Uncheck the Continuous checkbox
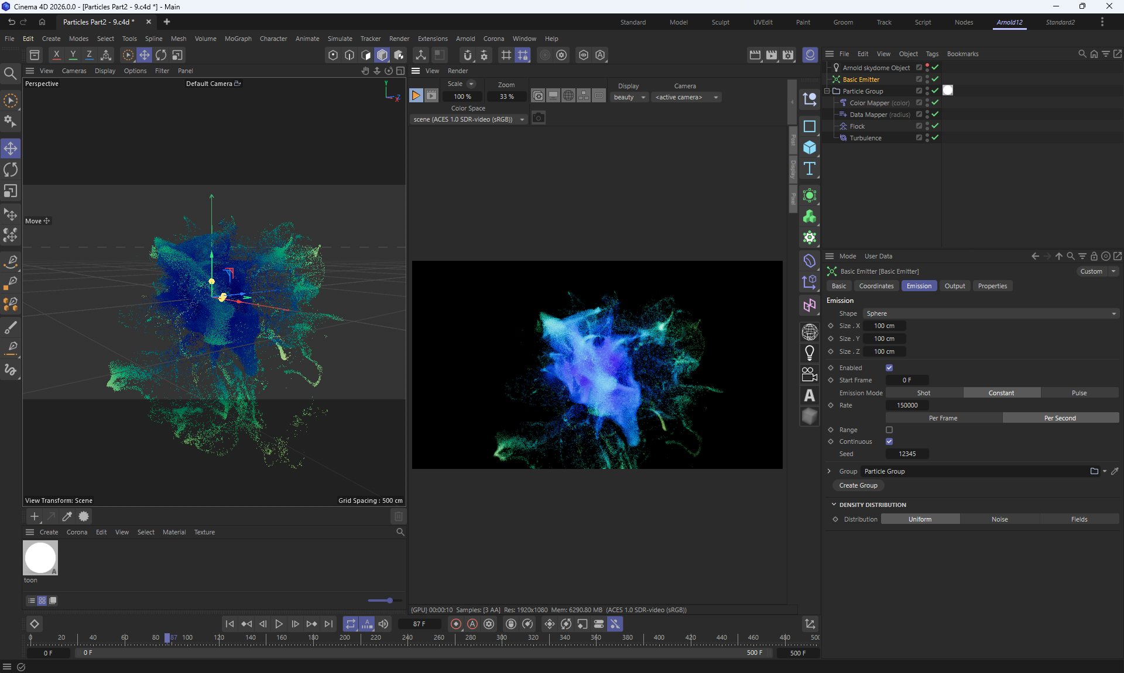This screenshot has width=1124, height=673. click(x=889, y=441)
